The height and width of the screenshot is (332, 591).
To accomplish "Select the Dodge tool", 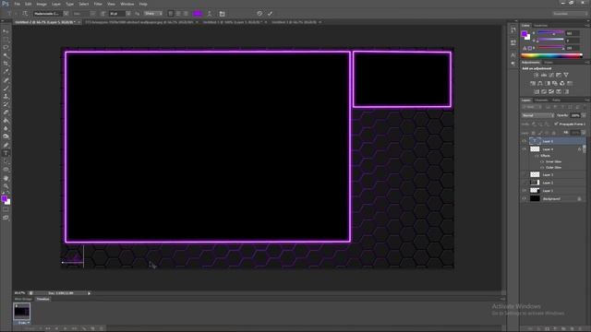I will point(6,136).
